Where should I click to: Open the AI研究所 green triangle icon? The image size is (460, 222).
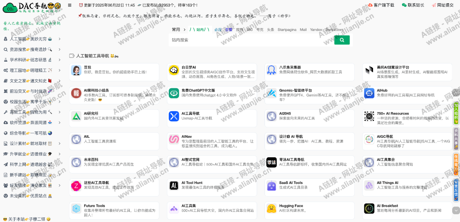pyautogui.click(x=76, y=116)
